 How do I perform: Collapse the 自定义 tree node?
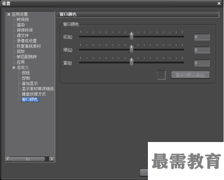pyautogui.click(x=14, y=67)
